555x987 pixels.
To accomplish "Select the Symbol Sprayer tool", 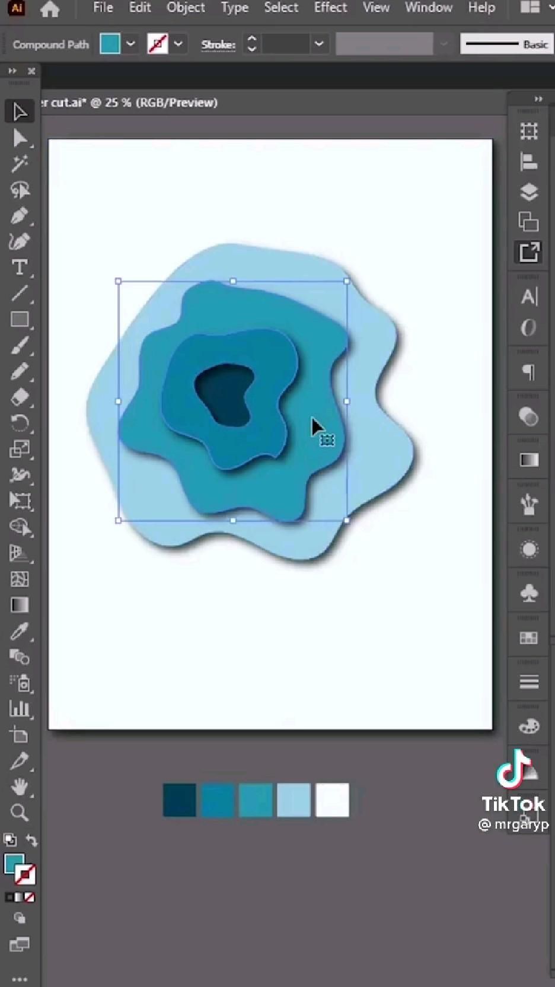I will [20, 683].
